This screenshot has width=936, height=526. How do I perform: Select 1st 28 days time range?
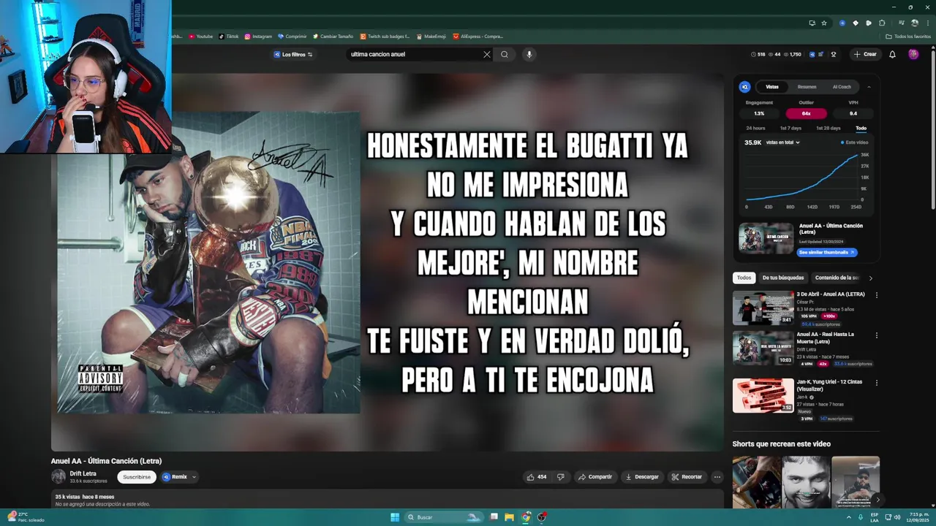[x=828, y=128]
